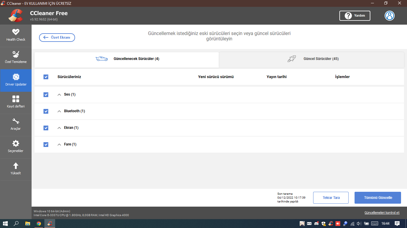Click the Ekran (1) group label
The width and height of the screenshot is (407, 228).
point(71,128)
